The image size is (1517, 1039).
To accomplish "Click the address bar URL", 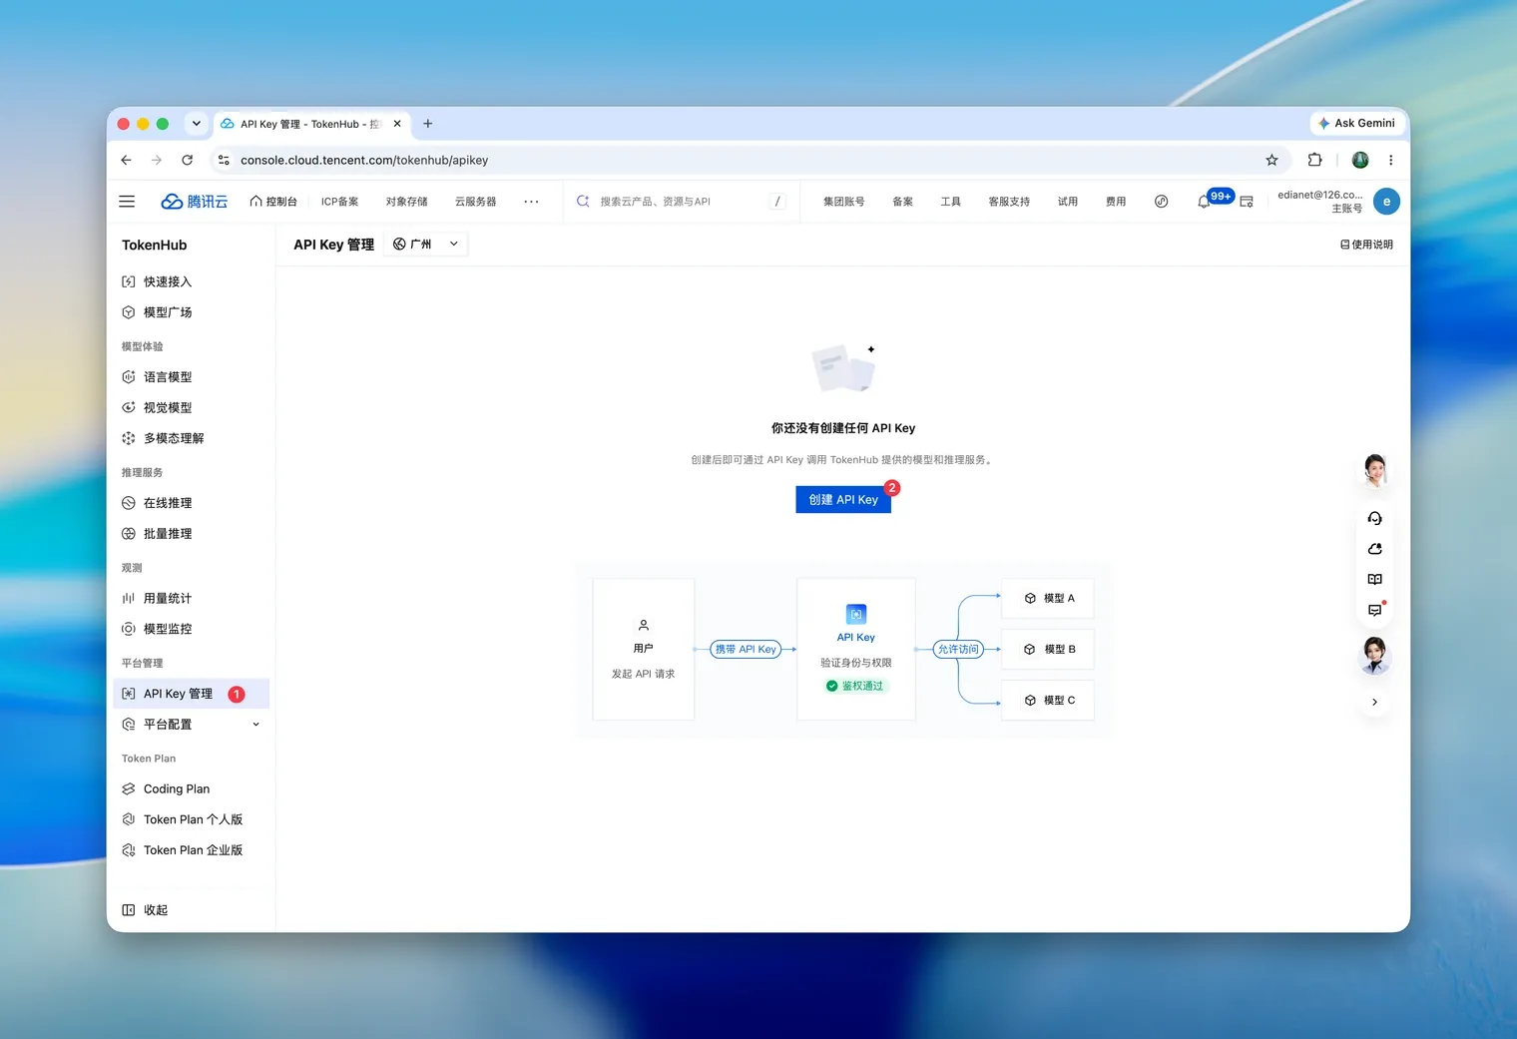I will point(364,160).
